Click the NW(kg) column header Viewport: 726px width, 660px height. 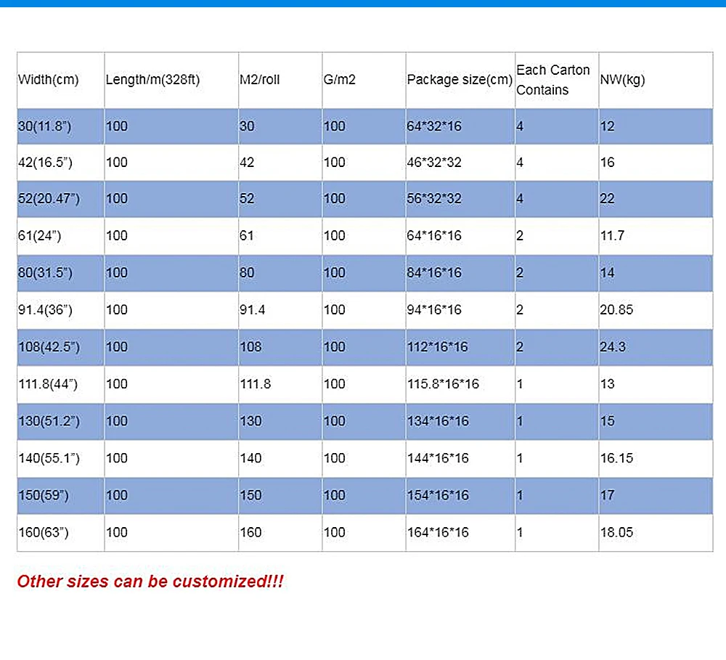click(x=622, y=80)
